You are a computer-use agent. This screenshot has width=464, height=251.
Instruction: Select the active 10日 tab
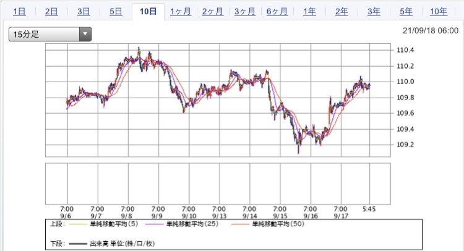point(148,12)
